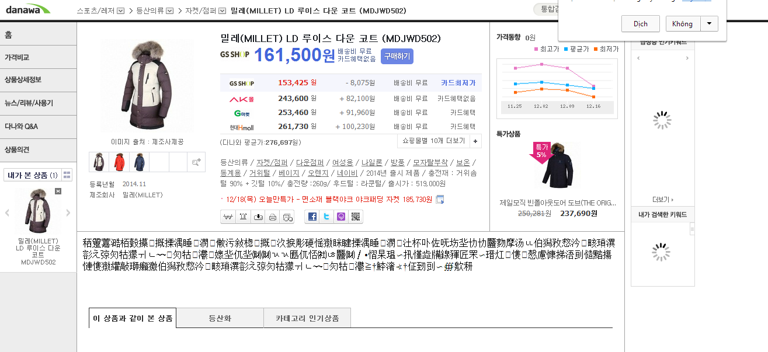
Task: Open the 뉴스/리뷰/사용기 sidebar menu
Action: [x=39, y=103]
